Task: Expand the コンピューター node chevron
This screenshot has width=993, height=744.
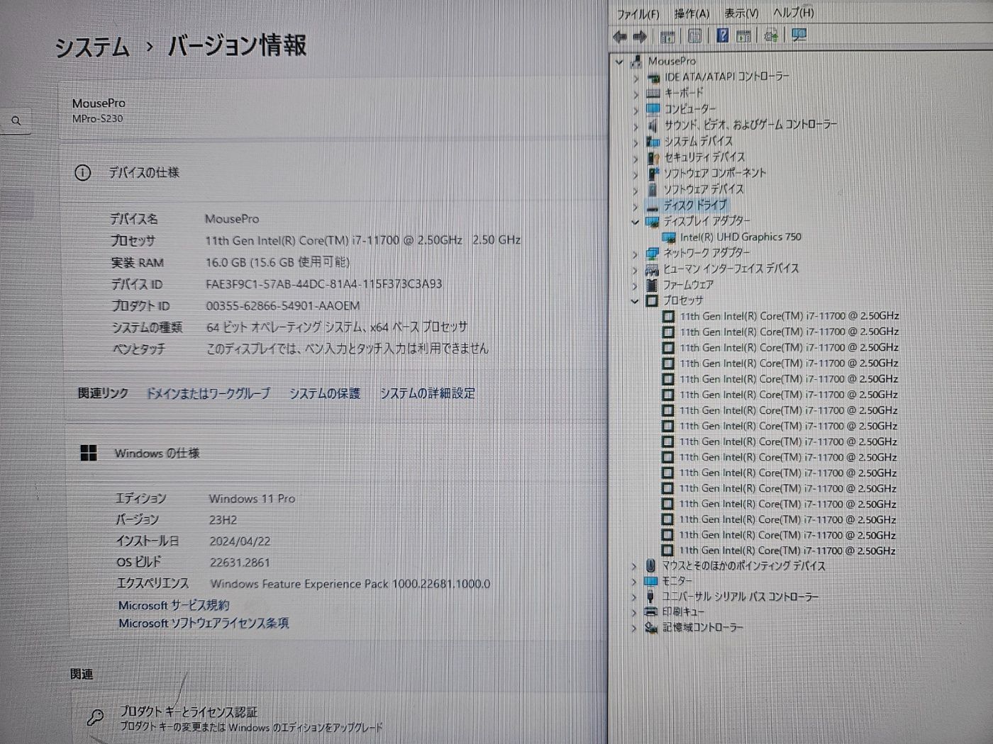Action: [x=636, y=110]
